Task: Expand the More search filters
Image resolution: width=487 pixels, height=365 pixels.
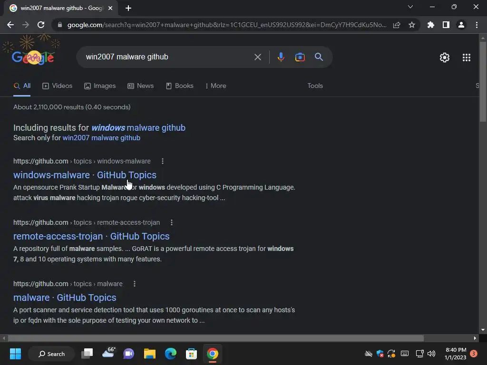Action: 215,86
